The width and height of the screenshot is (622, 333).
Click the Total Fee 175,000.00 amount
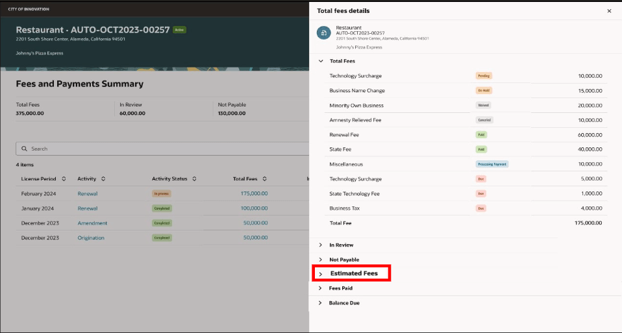(x=588, y=223)
